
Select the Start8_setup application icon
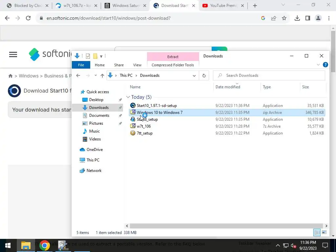tap(133, 119)
